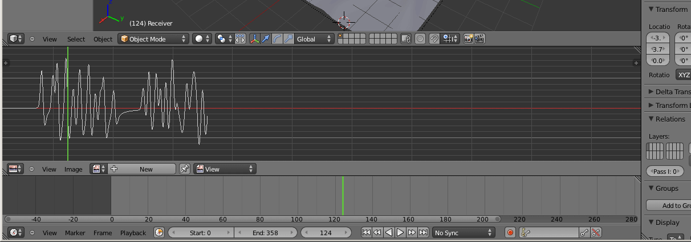Select the translate manipulator arrow
691x242 pixels.
point(266,39)
